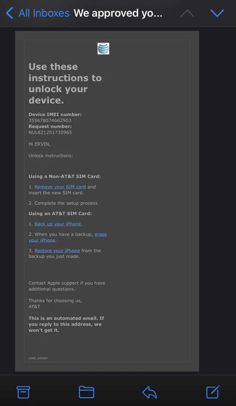Open the Restore your iPhone link
Viewport: 236px width, 406px height.
click(57, 251)
